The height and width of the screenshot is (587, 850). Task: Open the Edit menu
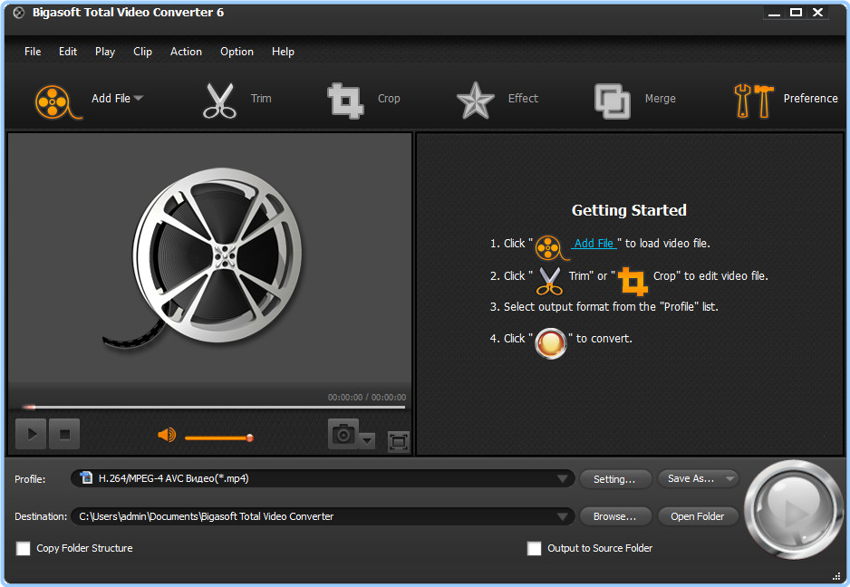pos(68,52)
